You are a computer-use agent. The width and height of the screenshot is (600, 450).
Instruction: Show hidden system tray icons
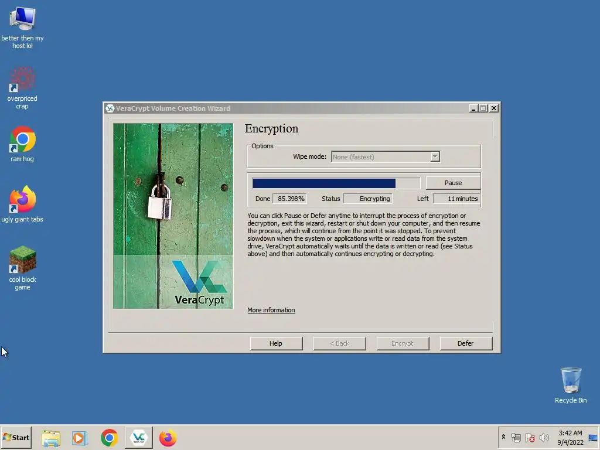point(503,437)
